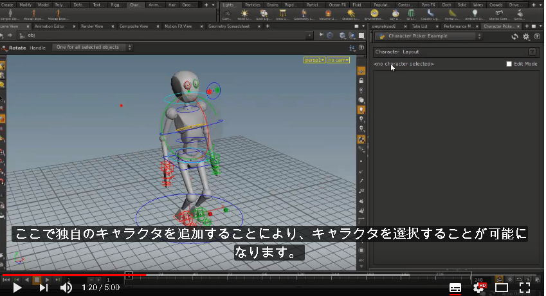
Task: Click the help button beside Character Layout
Action: (x=532, y=52)
